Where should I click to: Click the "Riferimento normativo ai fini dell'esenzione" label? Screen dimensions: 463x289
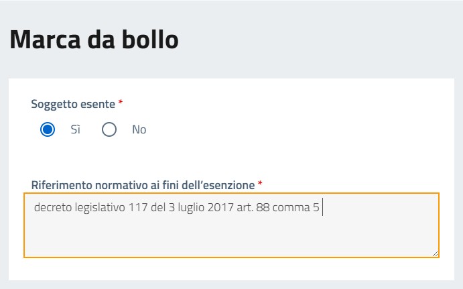[x=143, y=184]
